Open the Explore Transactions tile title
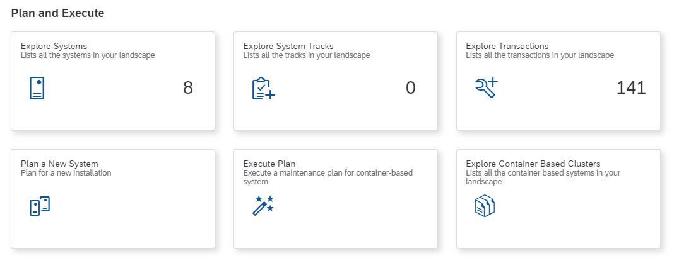 [x=507, y=46]
